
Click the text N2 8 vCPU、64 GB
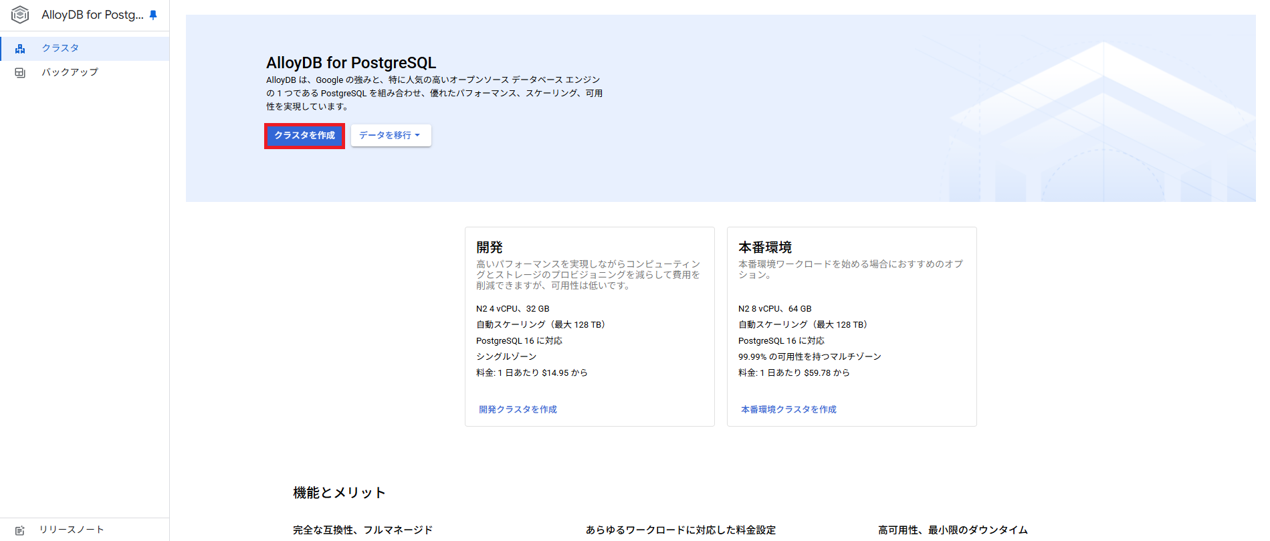(x=775, y=309)
